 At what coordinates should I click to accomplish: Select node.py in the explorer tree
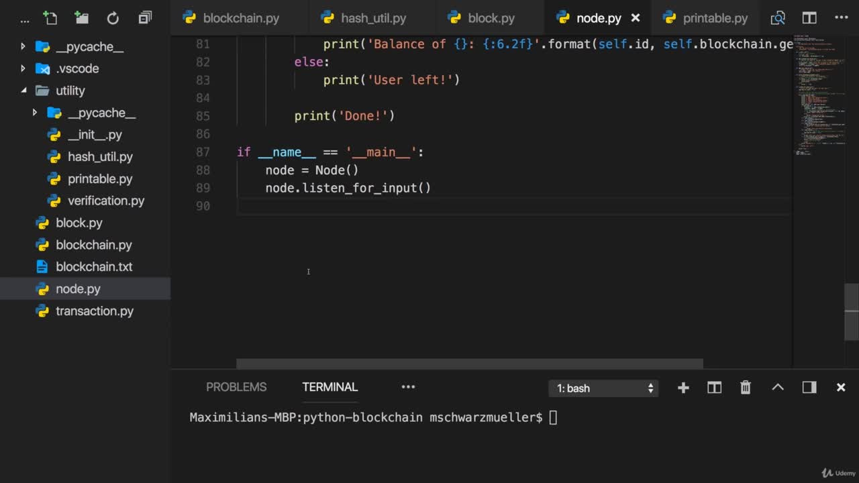click(x=78, y=288)
